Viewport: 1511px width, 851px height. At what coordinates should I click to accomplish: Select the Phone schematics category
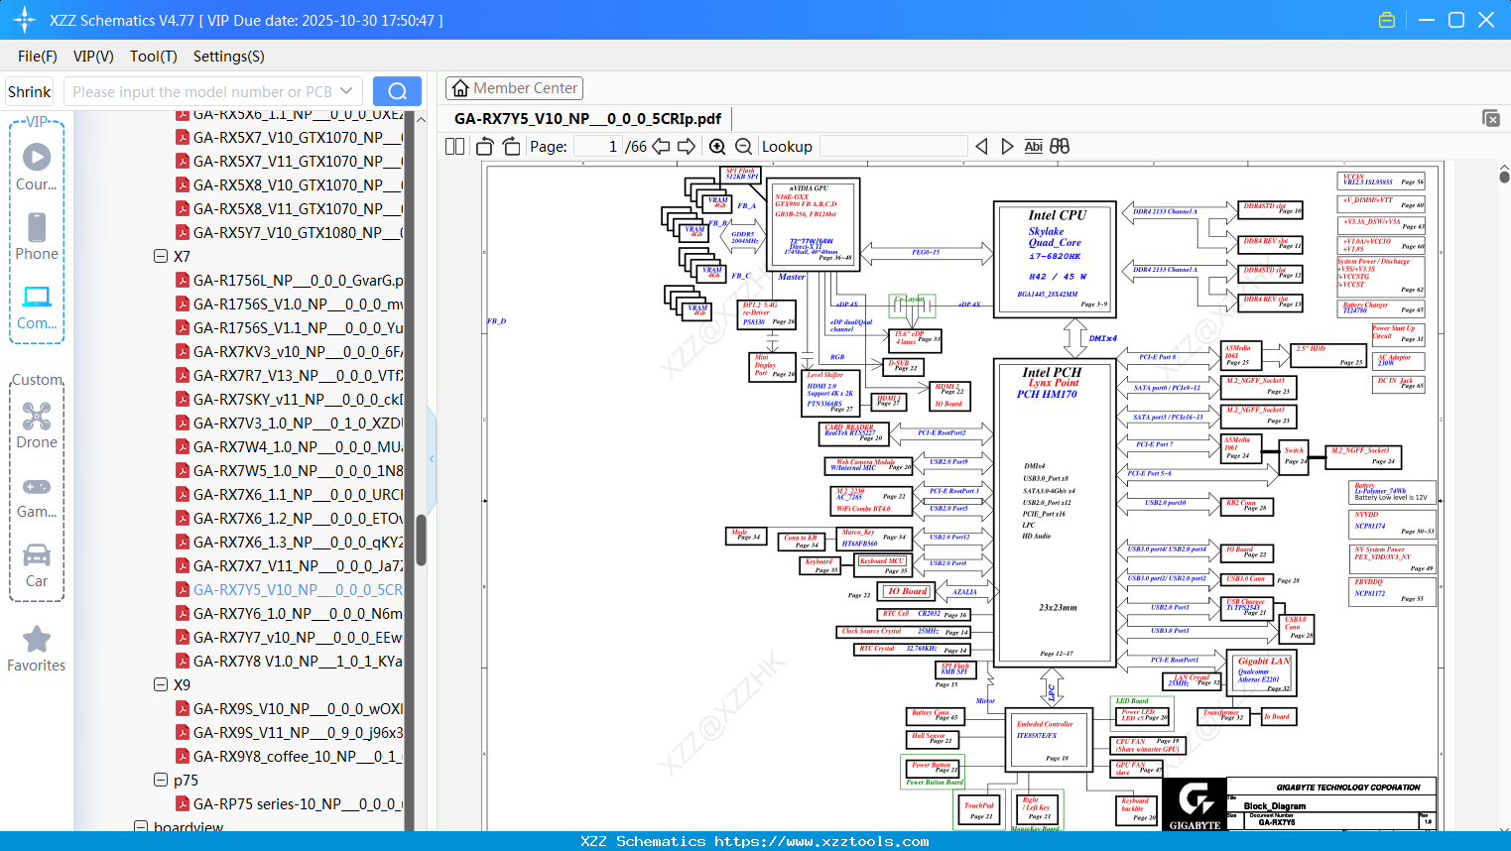coord(37,236)
